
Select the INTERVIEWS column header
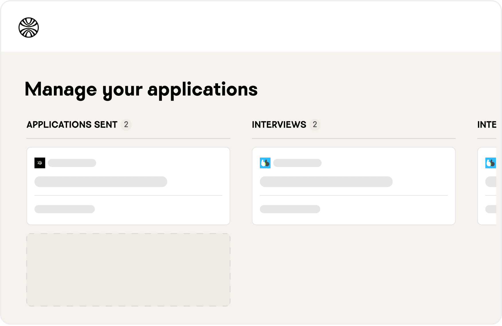(279, 125)
